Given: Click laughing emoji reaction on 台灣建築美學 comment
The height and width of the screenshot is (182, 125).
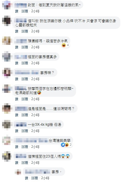Looking at the screenshot, I should (x=67, y=145).
